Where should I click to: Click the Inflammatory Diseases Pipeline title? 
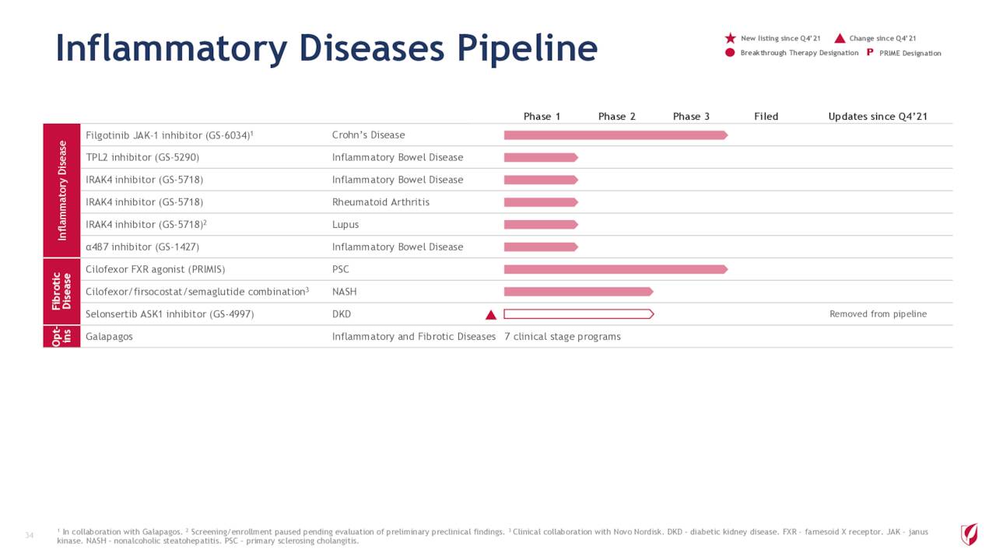pyautogui.click(x=327, y=48)
